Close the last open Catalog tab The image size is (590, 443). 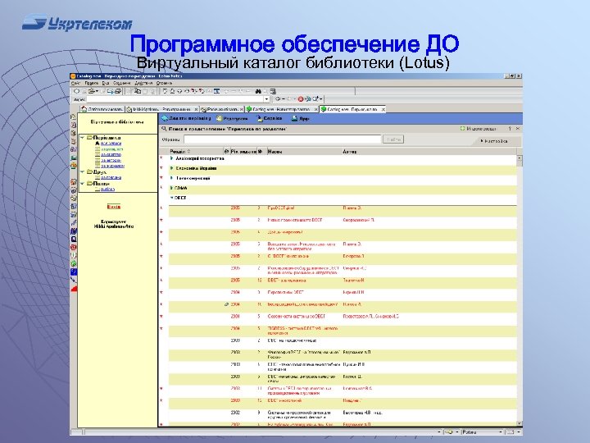[383, 110]
